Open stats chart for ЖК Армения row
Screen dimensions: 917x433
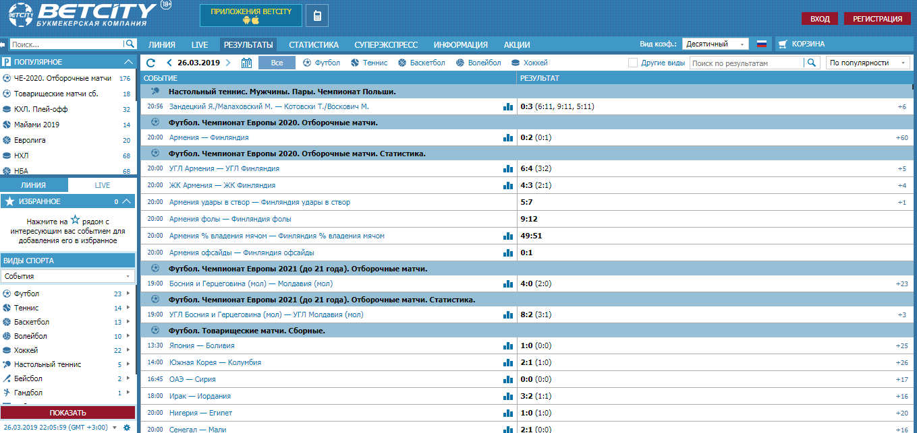(x=508, y=185)
